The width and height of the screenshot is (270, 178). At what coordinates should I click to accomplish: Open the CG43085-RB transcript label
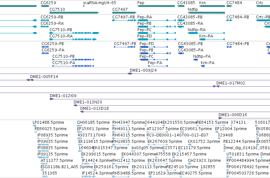pos(190,17)
